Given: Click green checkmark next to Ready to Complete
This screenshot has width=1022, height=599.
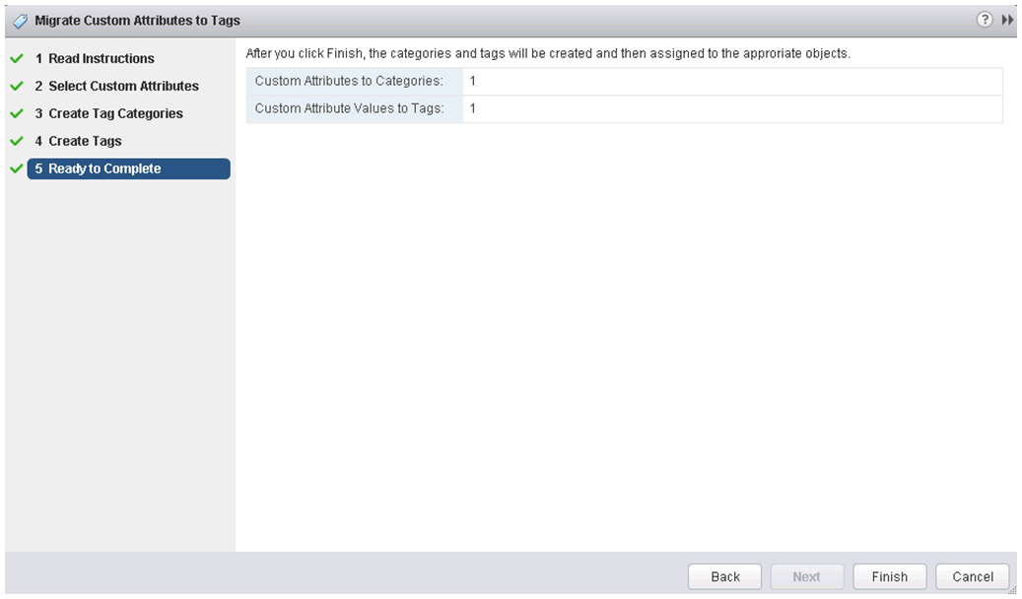Looking at the screenshot, I should click(17, 168).
